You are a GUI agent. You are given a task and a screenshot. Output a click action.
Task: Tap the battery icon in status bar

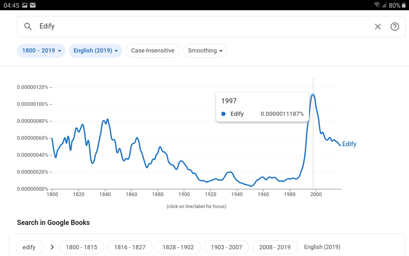(404, 5)
